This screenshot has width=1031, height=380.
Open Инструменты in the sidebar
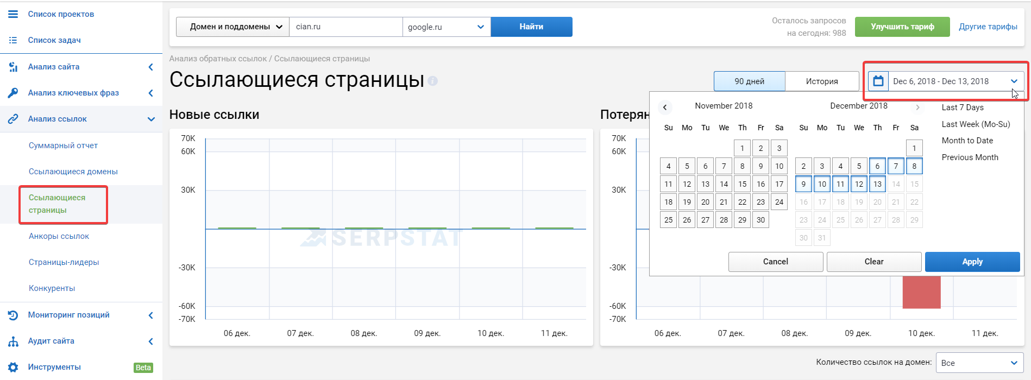[x=54, y=367]
